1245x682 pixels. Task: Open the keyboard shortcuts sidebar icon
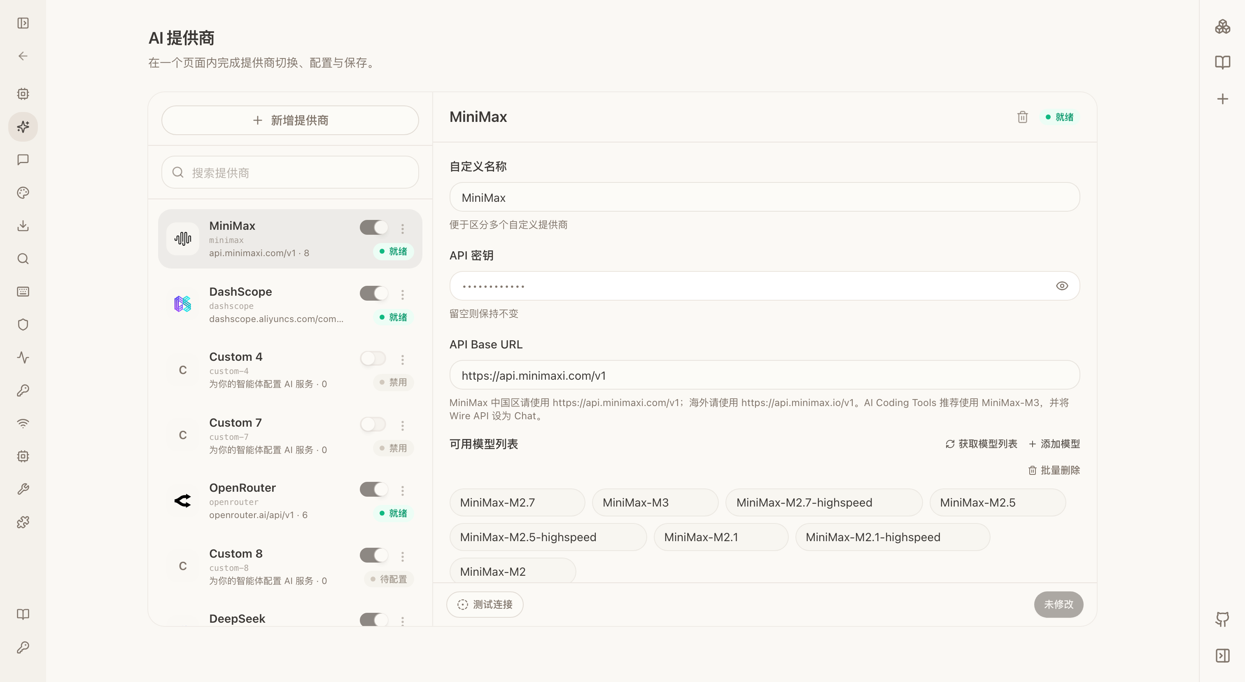(23, 292)
